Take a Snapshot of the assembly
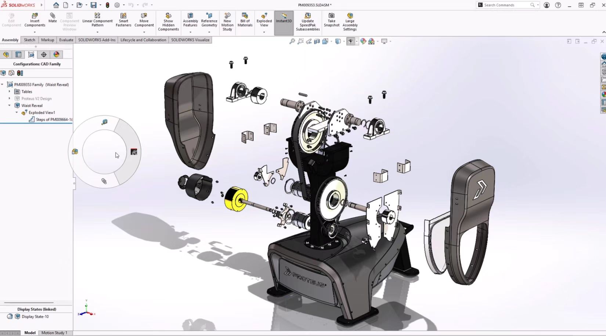Viewport: 606px width, 336px height. (331, 20)
